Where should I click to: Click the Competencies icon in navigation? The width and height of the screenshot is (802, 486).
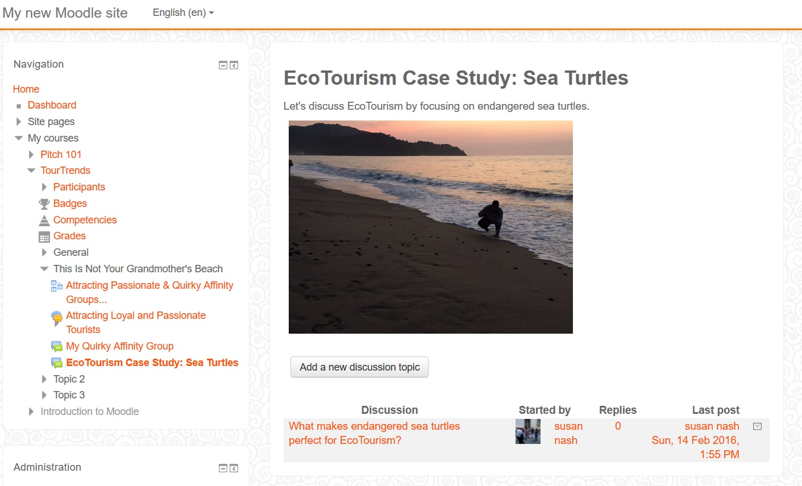(44, 220)
